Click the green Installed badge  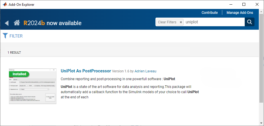19,74
